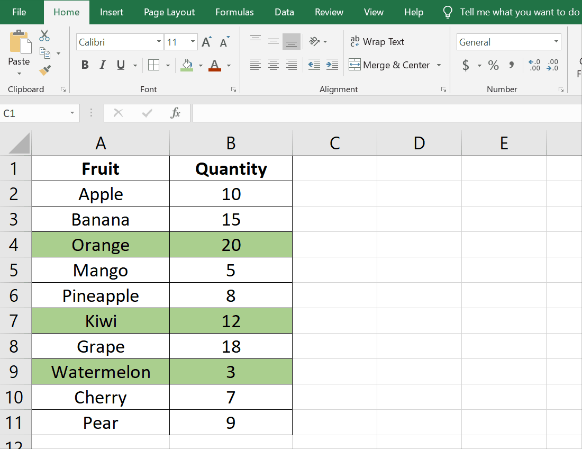Click the red Font Color swatch
Viewport: 582px width, 449px height.
(214, 65)
